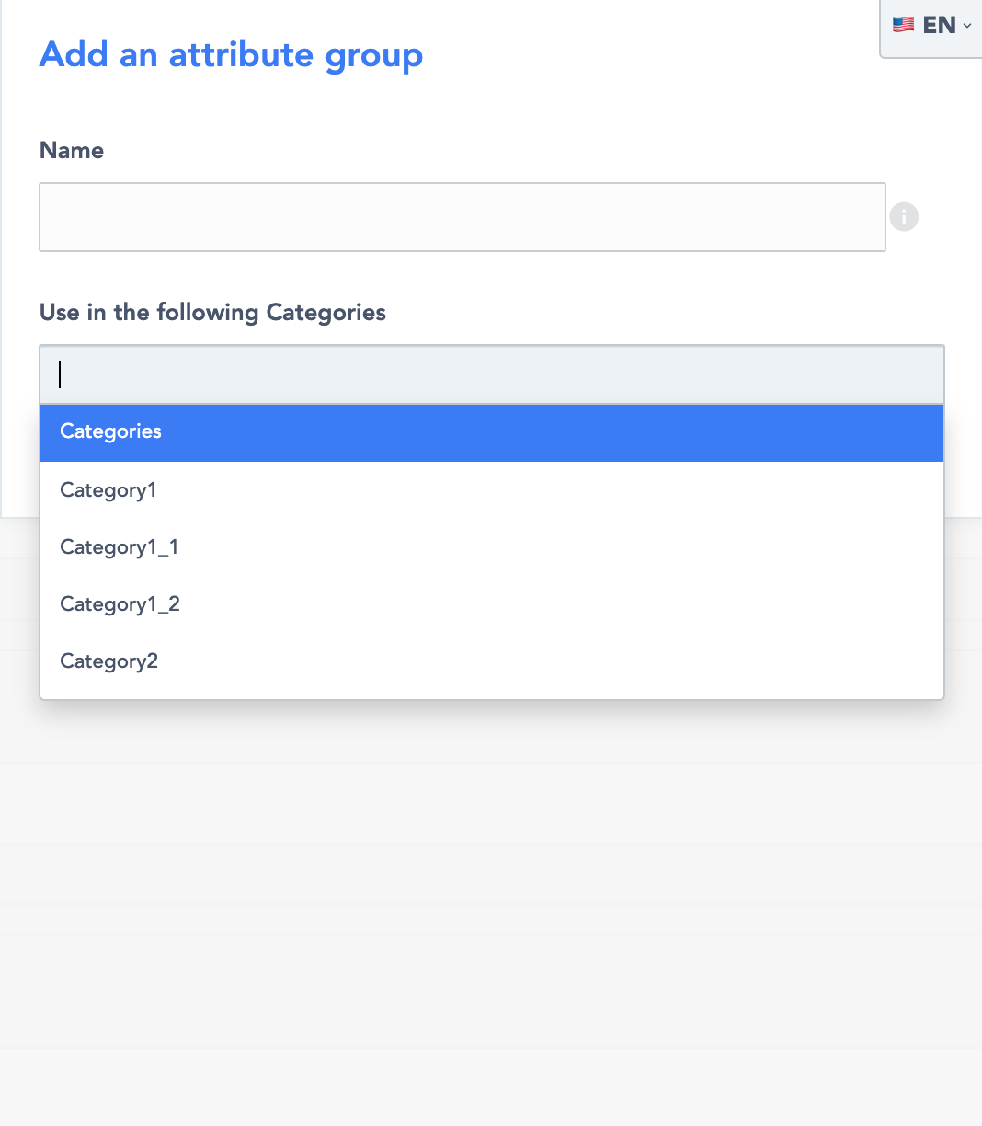Viewport: 982px width, 1126px height.
Task: Click the Name field label
Action: 72,151
